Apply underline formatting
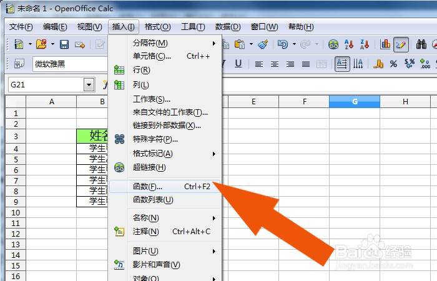 pos(238,64)
